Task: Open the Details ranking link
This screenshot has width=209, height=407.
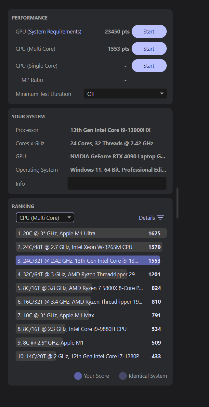Action: (x=147, y=218)
